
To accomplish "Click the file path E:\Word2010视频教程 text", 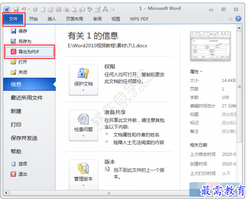I will pyautogui.click(x=107, y=46).
